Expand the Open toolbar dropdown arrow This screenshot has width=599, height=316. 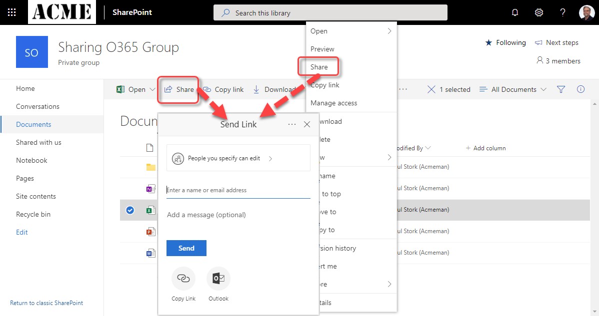click(152, 89)
